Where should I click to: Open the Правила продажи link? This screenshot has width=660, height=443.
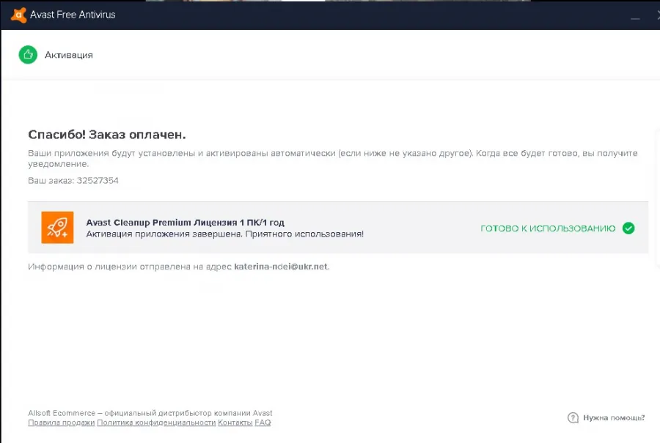[62, 422]
